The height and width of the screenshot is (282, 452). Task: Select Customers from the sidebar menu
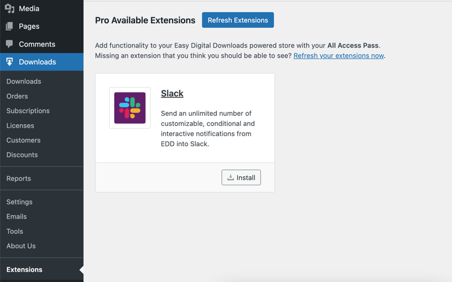pos(24,140)
